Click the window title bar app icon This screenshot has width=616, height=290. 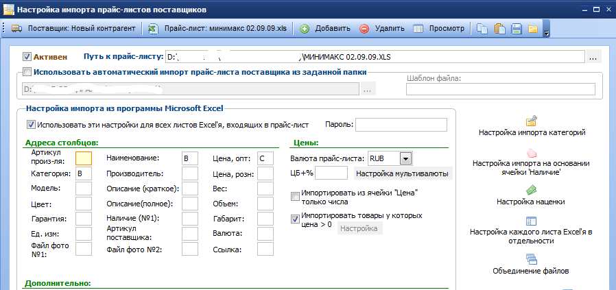[8, 9]
